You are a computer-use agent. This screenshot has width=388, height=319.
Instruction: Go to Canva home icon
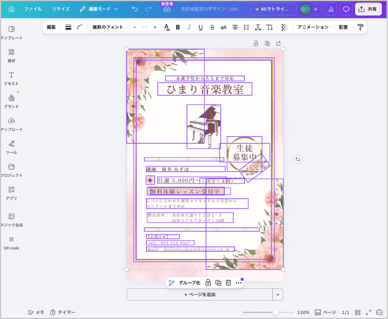[11, 9]
